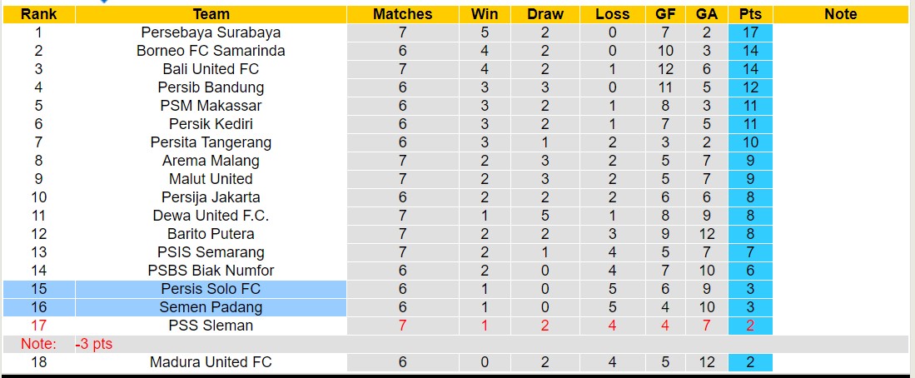Image resolution: width=915 pixels, height=378 pixels.
Task: Sort by the Pts column header
Action: tap(750, 14)
